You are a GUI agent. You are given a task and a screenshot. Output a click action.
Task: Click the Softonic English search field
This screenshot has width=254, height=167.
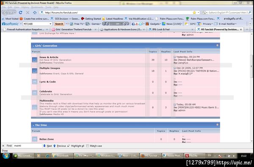pos(228,12)
